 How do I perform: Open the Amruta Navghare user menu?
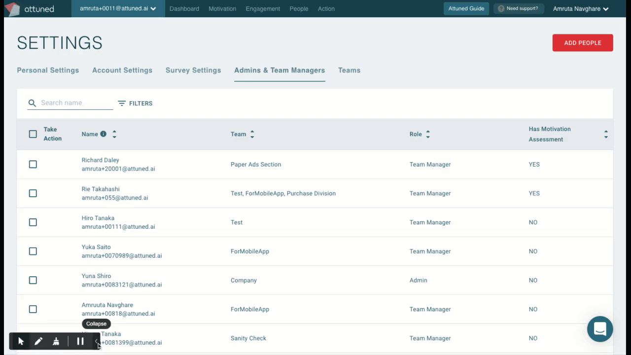point(581,9)
